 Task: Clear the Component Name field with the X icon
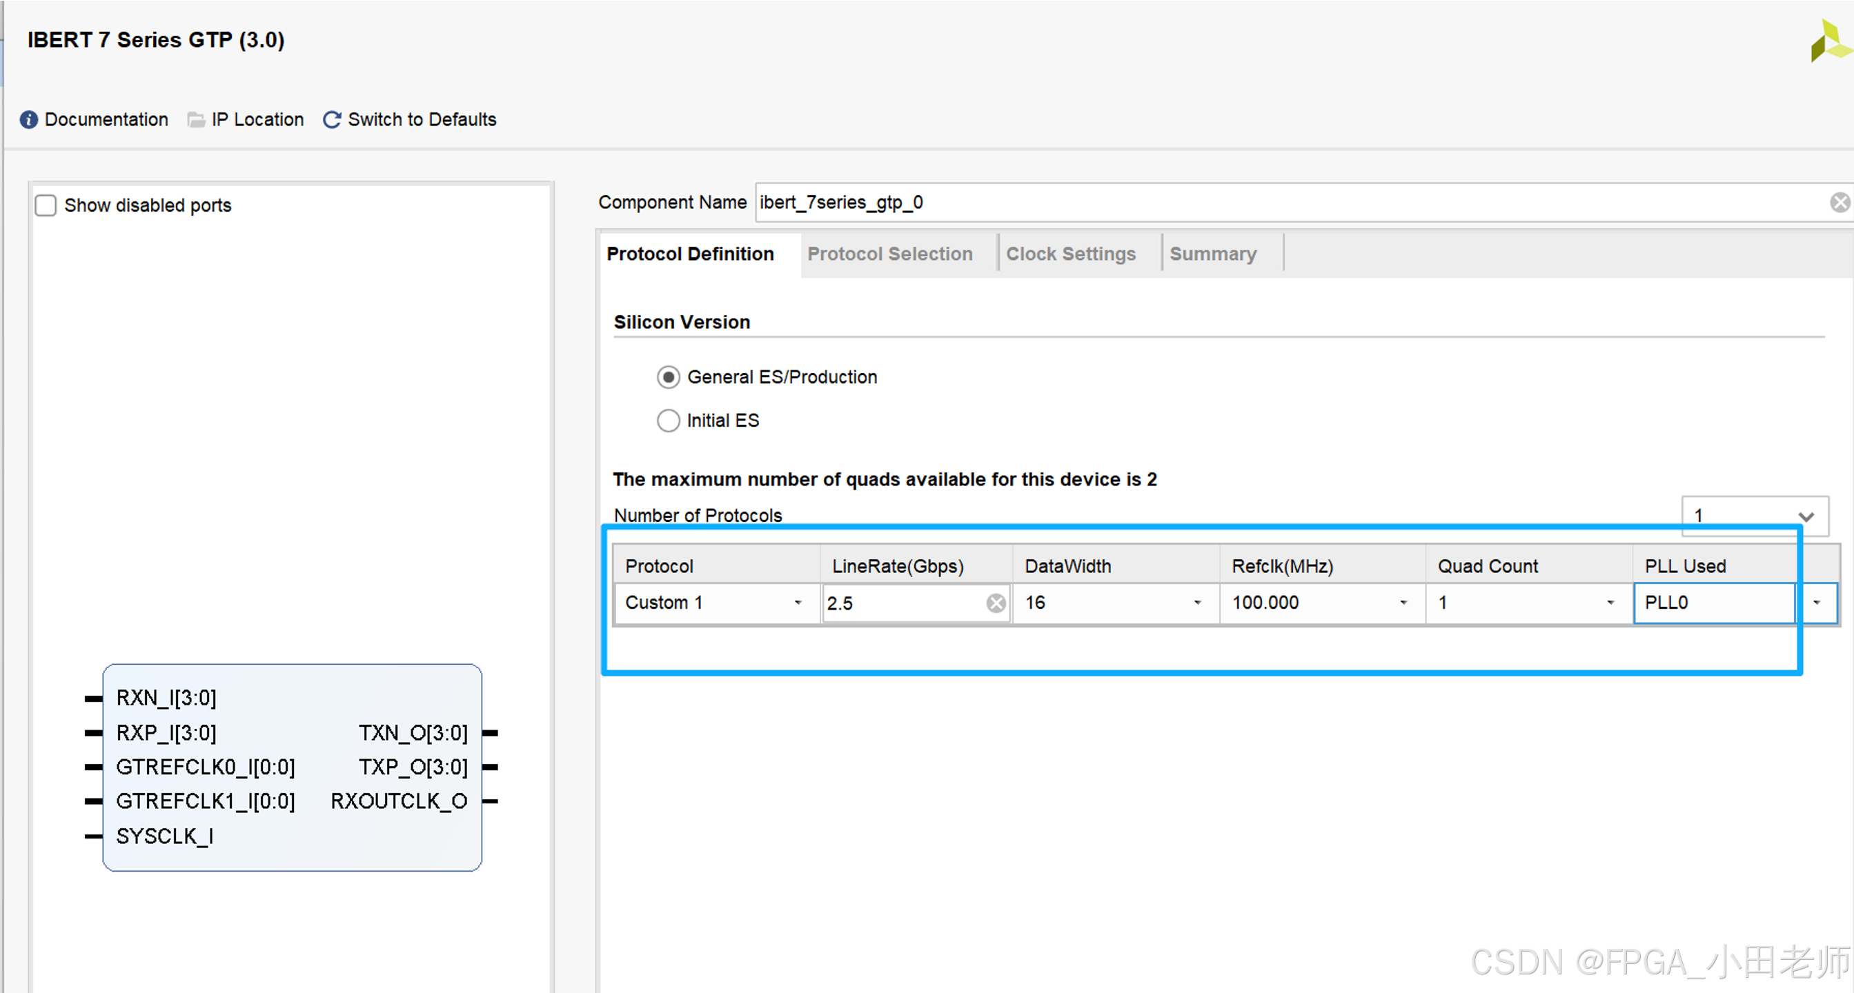pyautogui.click(x=1840, y=203)
